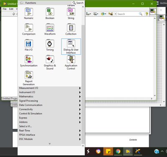Expand the Measurement I/O category
The width and height of the screenshot is (167, 157).
(50, 88)
